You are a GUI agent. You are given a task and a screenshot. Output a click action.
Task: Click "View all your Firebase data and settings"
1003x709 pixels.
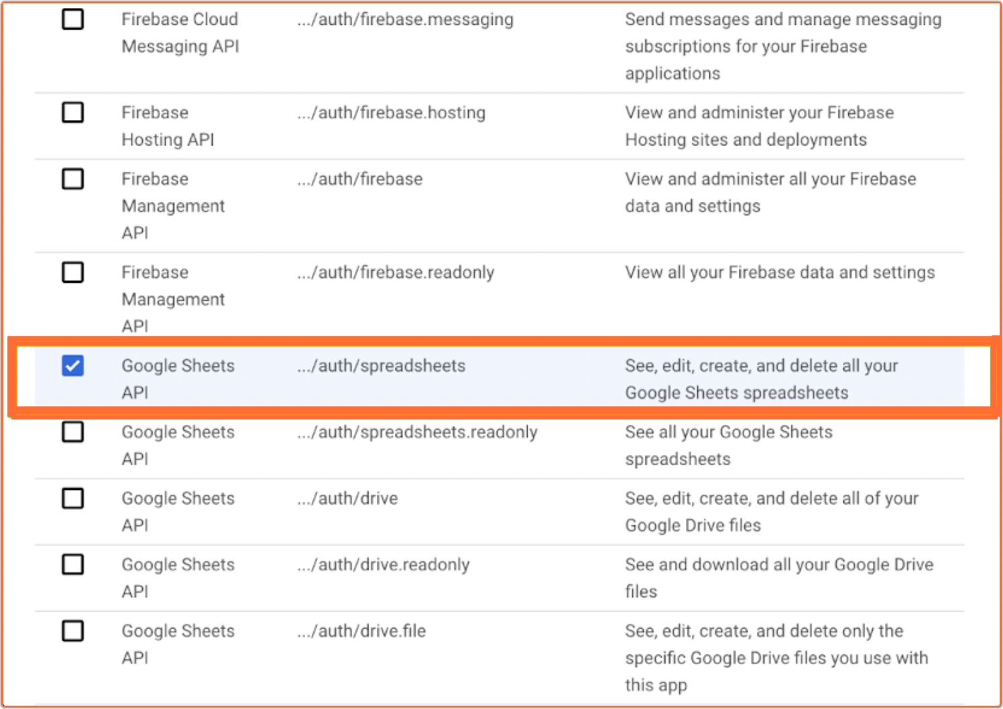(x=780, y=273)
